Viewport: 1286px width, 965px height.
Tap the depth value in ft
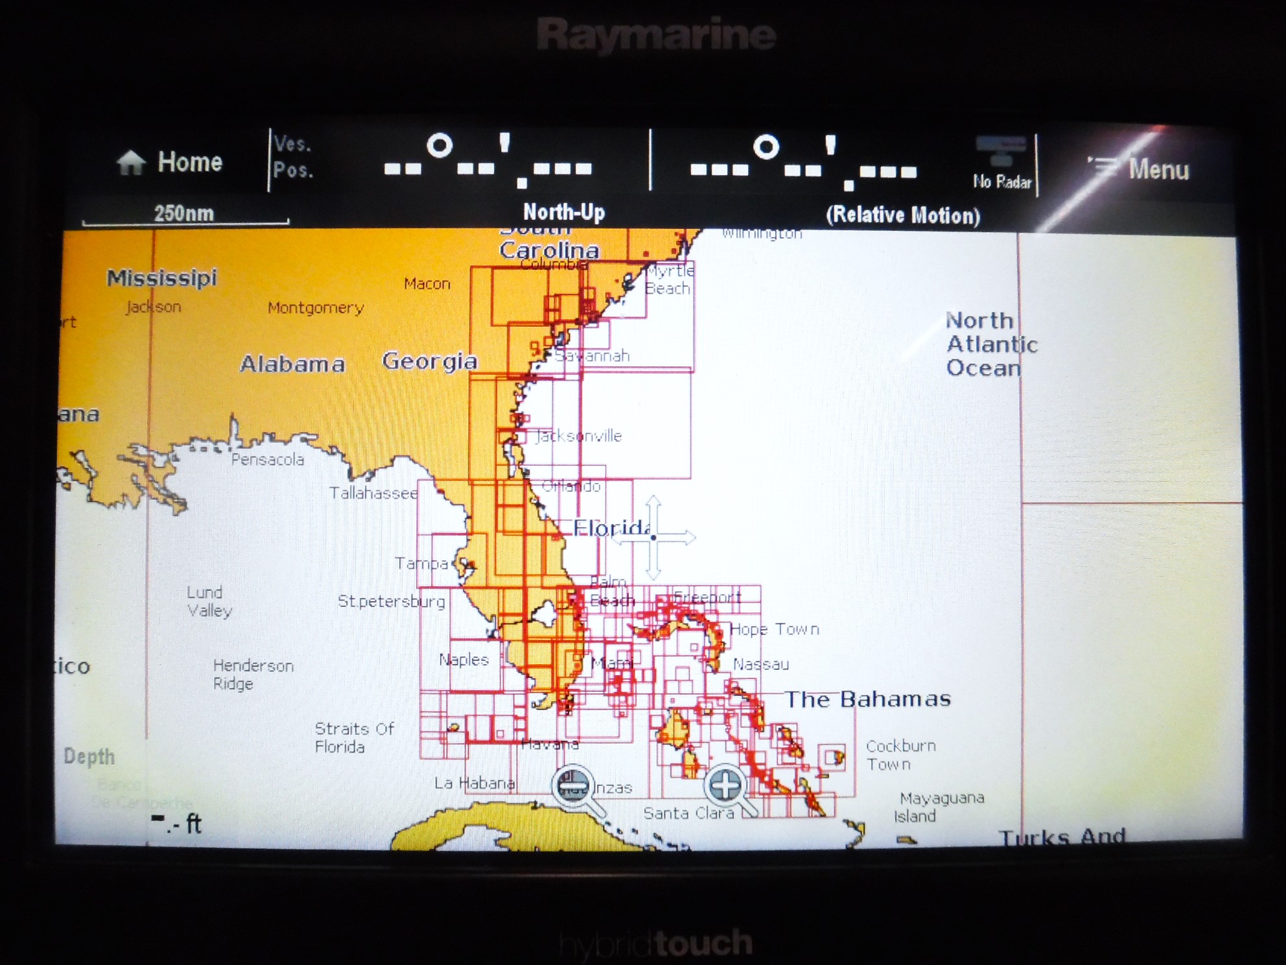(176, 824)
